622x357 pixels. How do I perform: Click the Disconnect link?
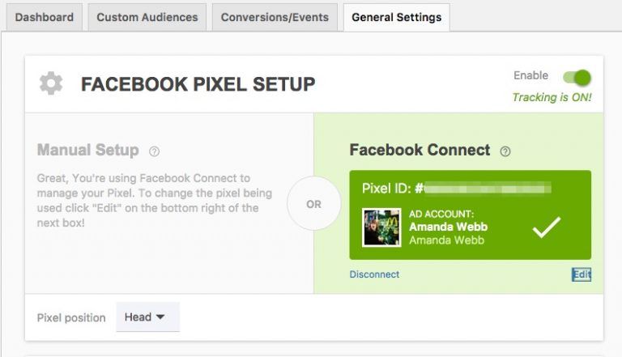[374, 274]
